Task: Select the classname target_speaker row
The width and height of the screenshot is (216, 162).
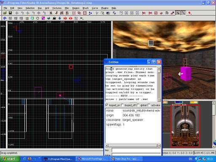Action: click(x=133, y=120)
